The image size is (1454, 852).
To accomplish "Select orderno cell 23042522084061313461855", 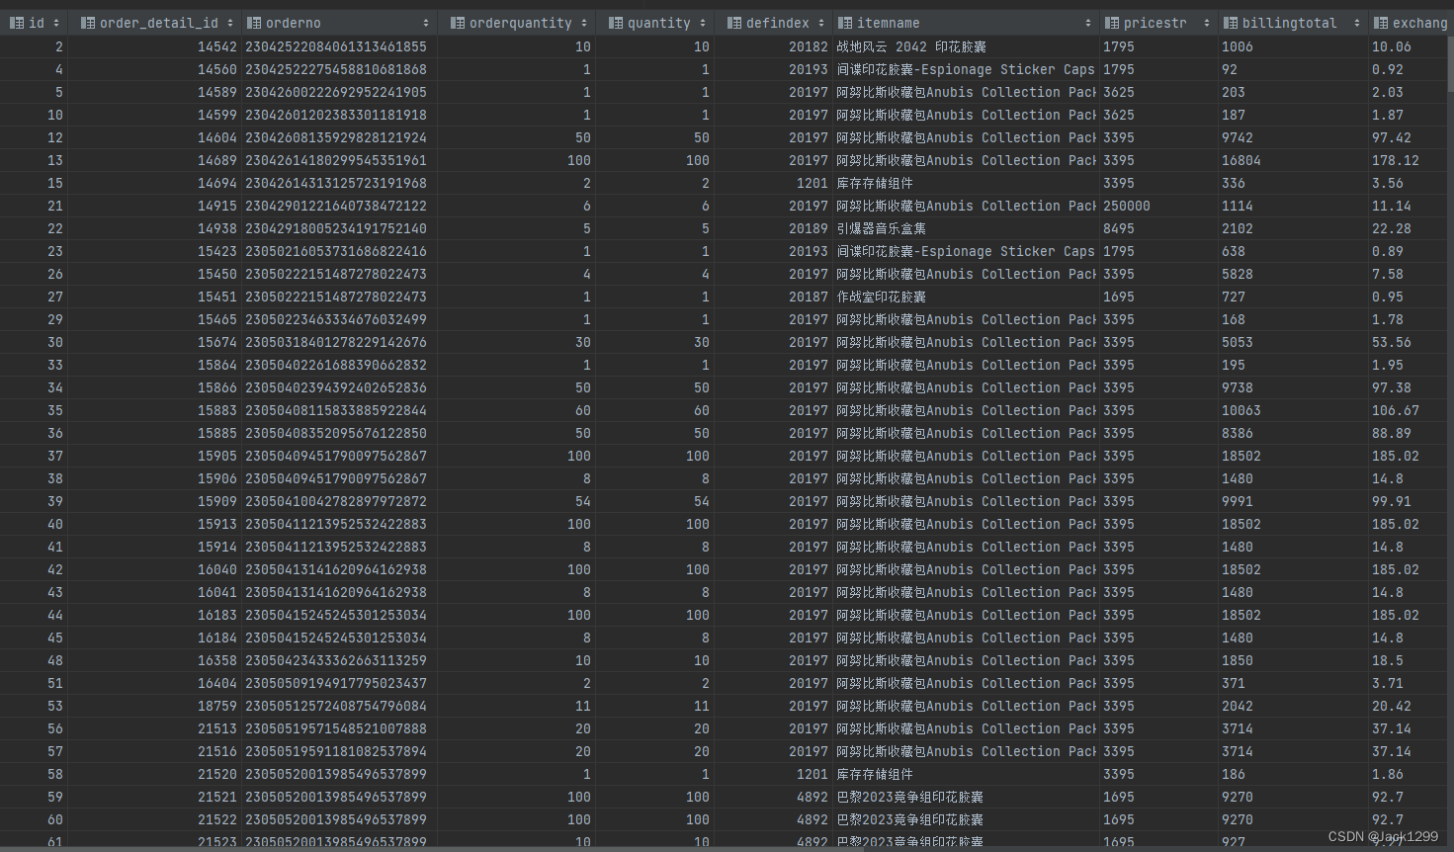I will [x=338, y=46].
